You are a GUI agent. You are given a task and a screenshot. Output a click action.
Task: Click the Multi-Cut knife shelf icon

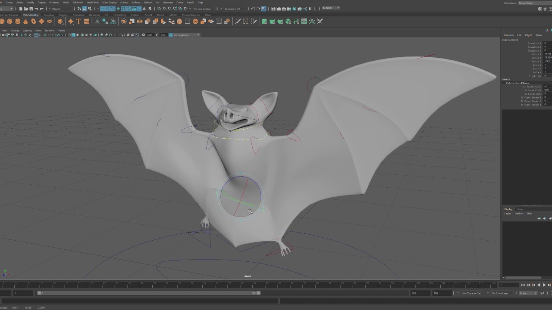point(237,22)
